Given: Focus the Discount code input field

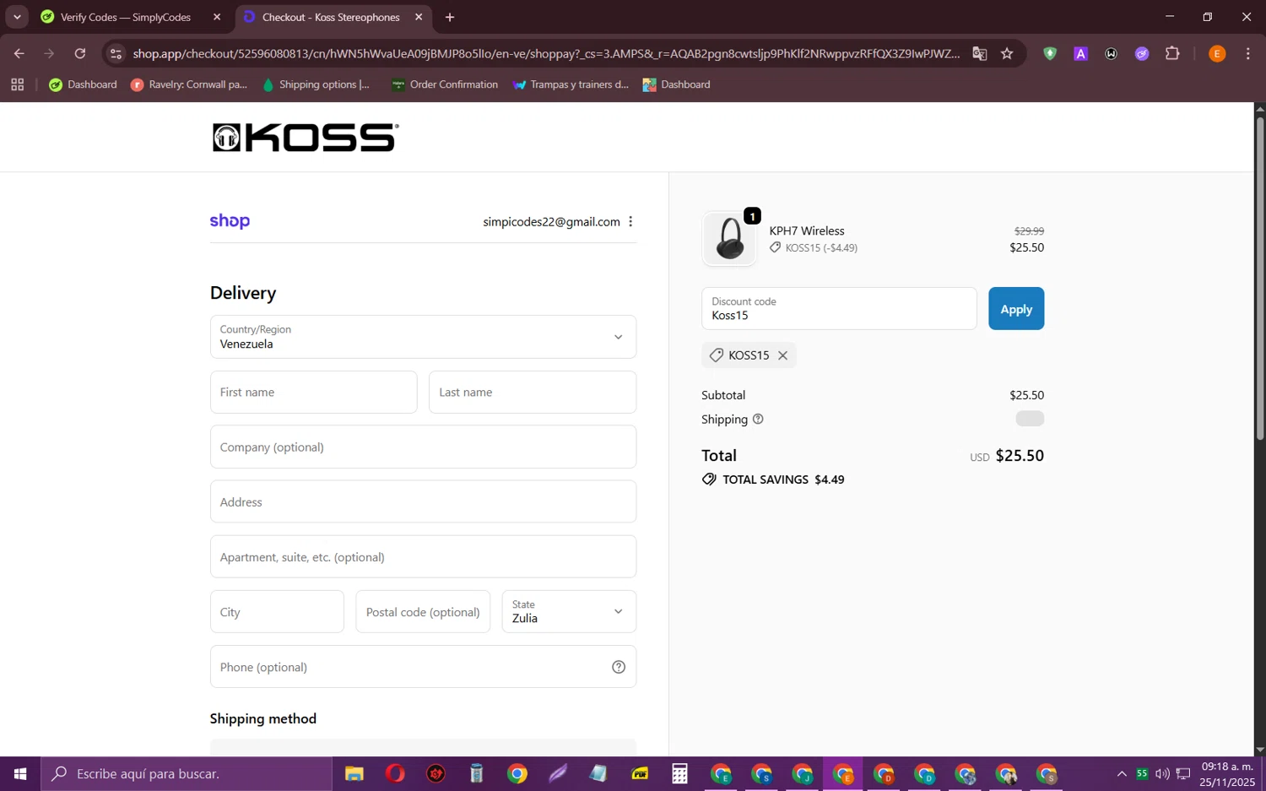Looking at the screenshot, I should click(x=839, y=309).
